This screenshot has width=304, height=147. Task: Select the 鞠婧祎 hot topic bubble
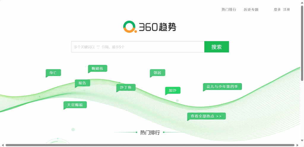coord(97,68)
